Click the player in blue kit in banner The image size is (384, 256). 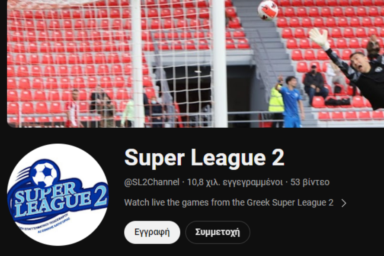pyautogui.click(x=291, y=102)
